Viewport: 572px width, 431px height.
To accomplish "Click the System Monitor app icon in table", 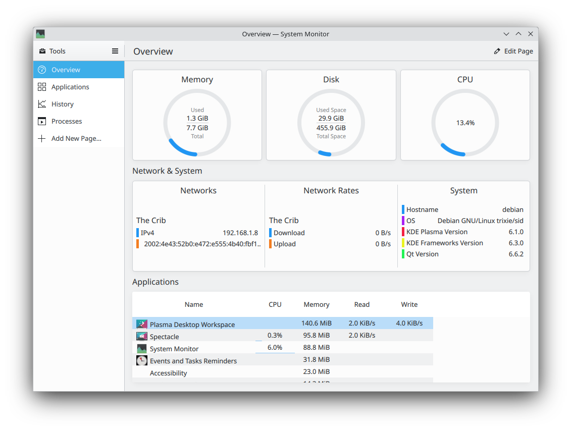I will pos(141,348).
